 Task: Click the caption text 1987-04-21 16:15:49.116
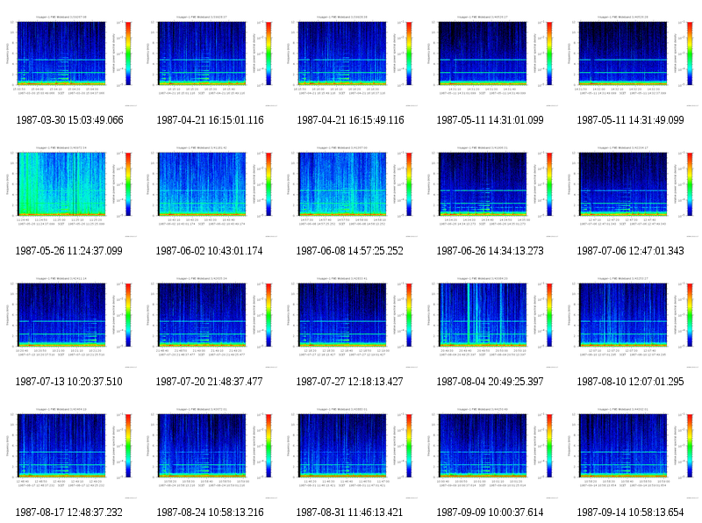(350, 120)
